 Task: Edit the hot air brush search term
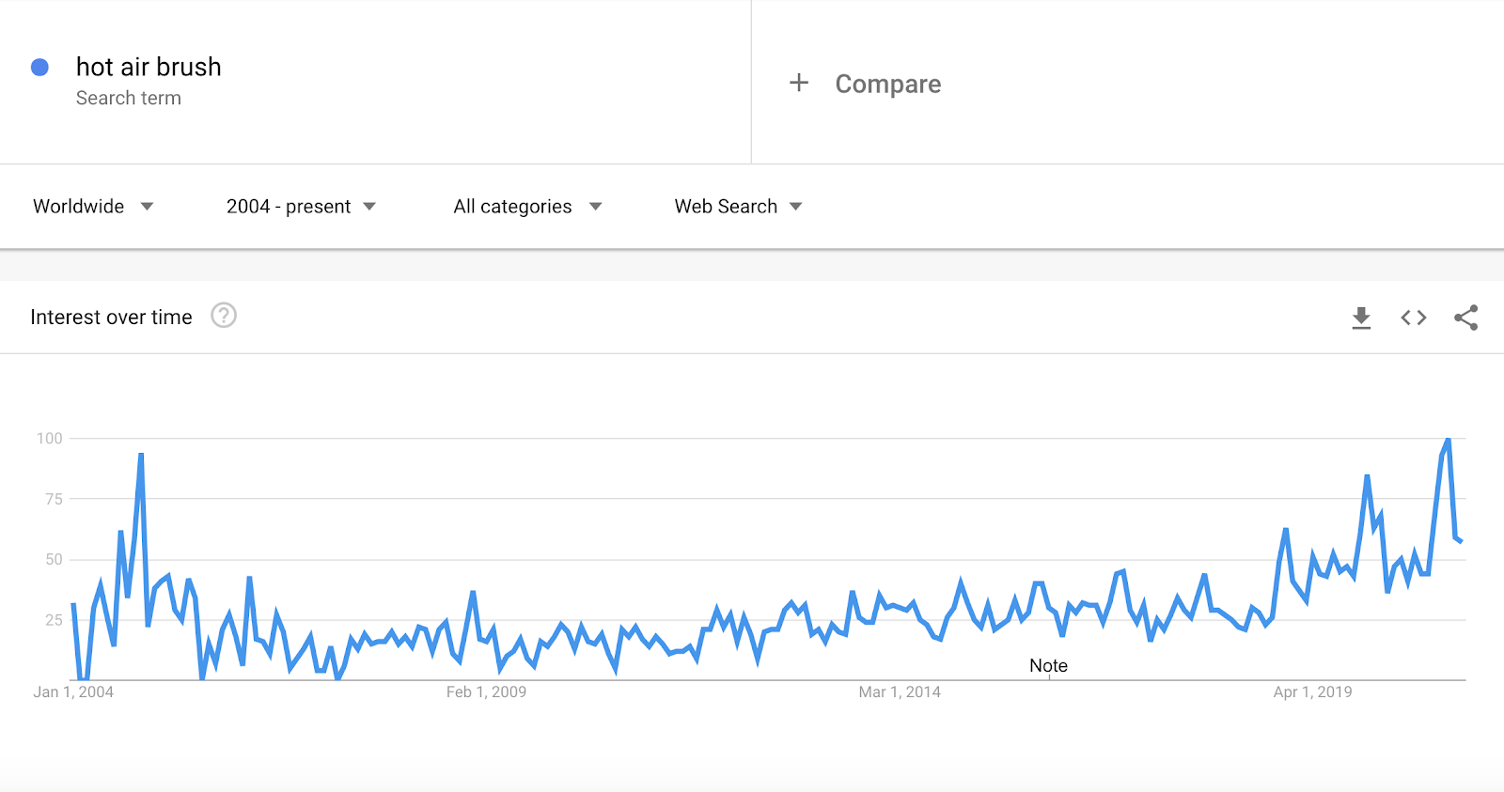[149, 67]
